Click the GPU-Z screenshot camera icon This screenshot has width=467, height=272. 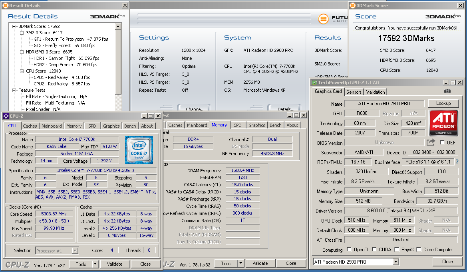(x=447, y=91)
